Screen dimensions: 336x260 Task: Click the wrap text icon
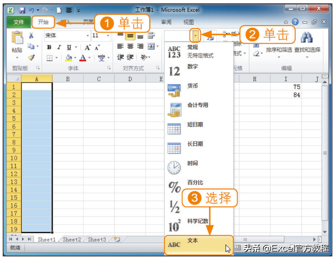click(151, 35)
